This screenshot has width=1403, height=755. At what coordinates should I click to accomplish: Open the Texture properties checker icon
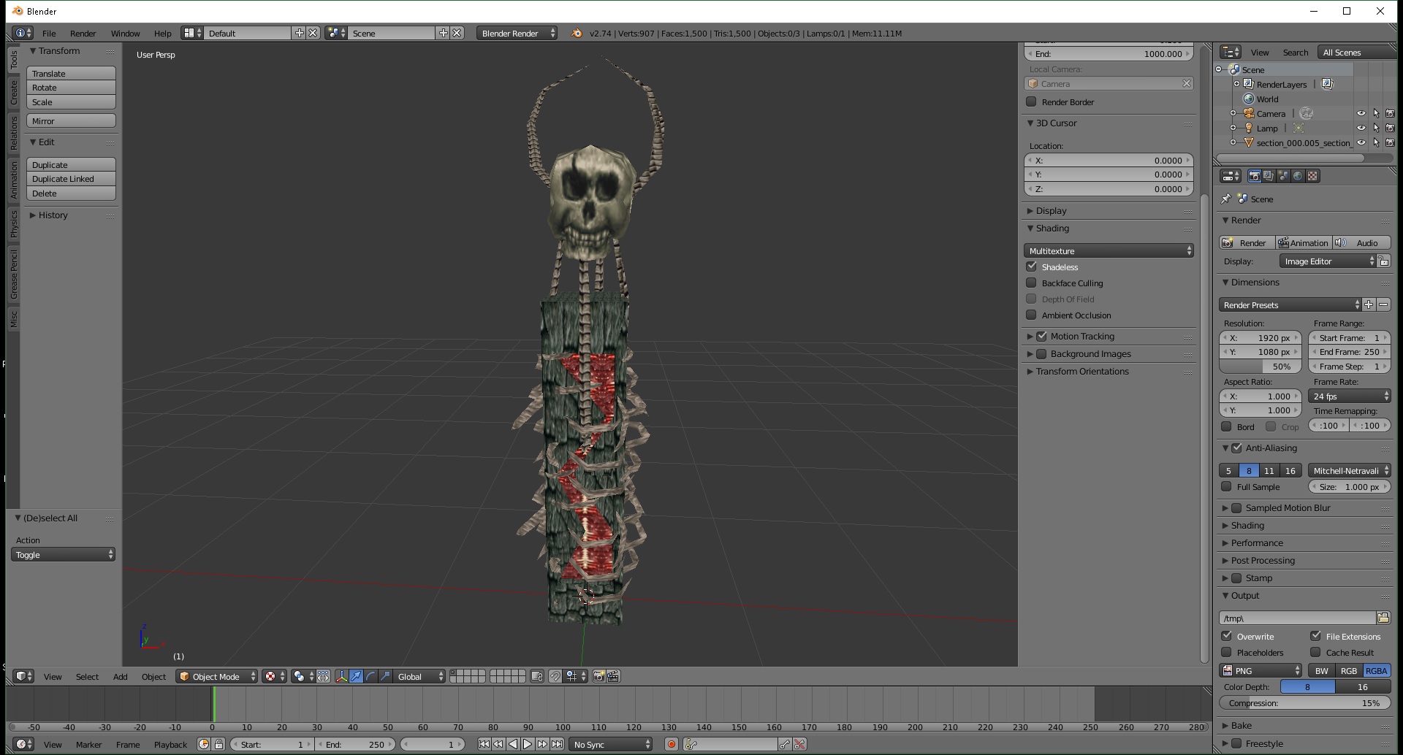[x=1312, y=176]
